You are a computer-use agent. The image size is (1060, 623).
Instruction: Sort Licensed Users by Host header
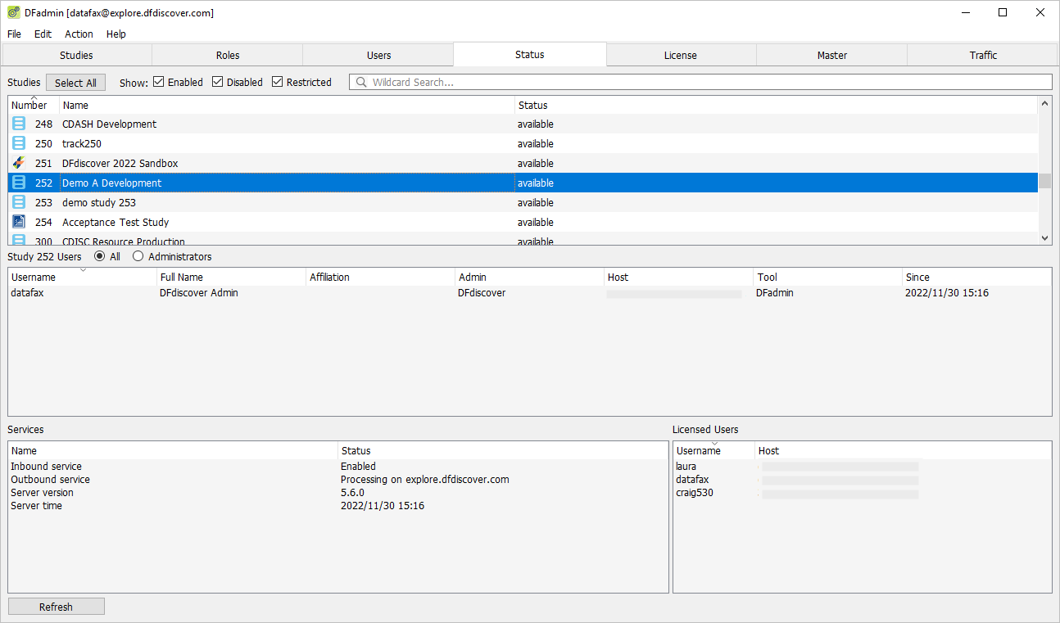pos(904,450)
